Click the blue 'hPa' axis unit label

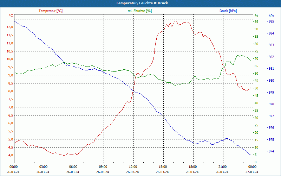point(271,16)
